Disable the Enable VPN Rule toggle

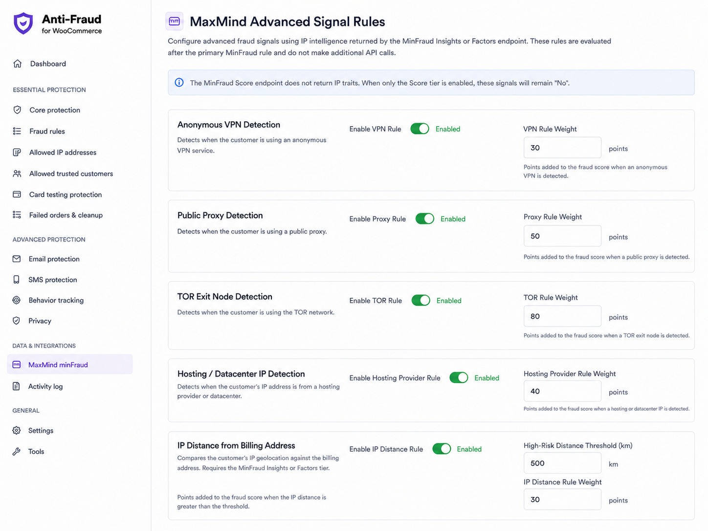click(x=420, y=129)
